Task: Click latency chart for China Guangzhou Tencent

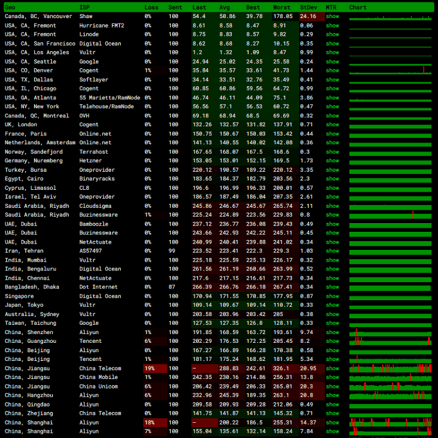Action: coord(390,341)
